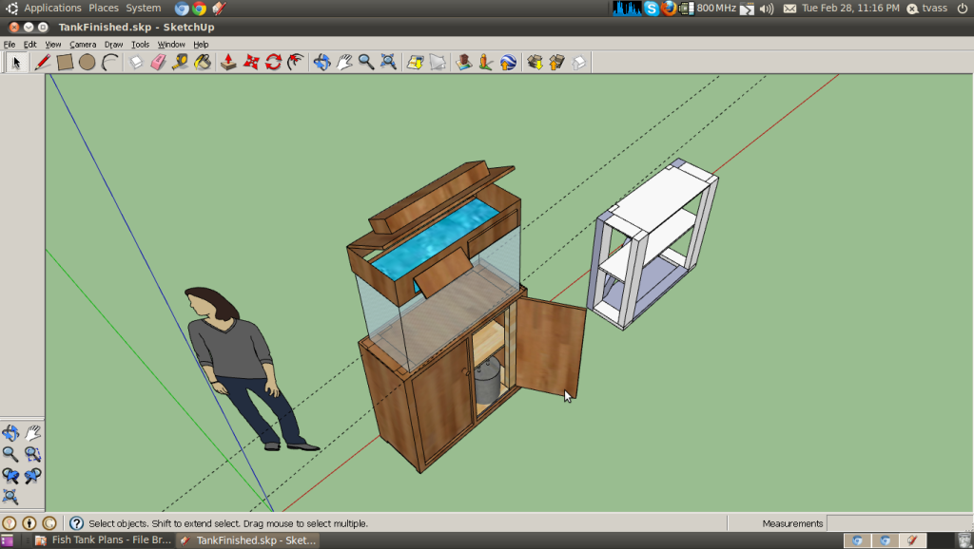Click the Share Component icon
974x549 pixels.
point(579,62)
